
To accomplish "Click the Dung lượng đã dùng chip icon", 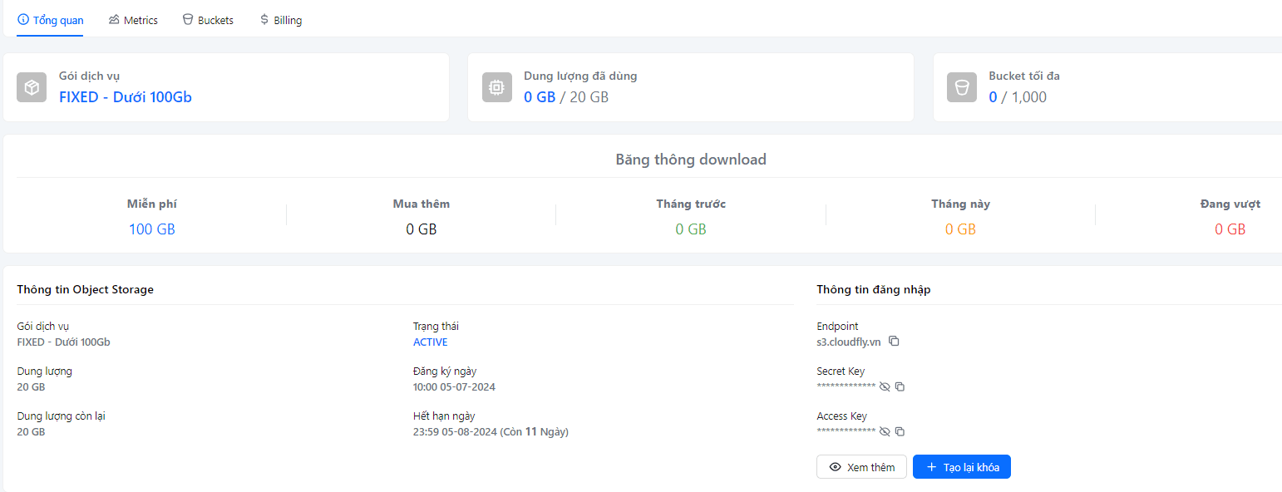I will (x=497, y=87).
